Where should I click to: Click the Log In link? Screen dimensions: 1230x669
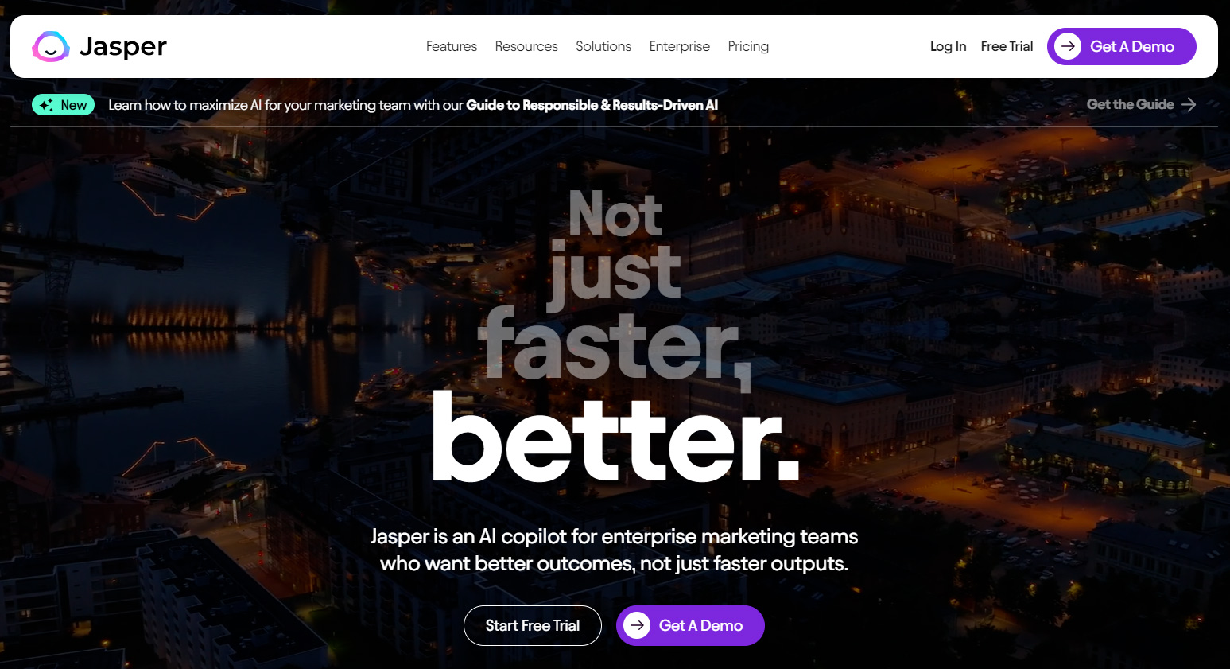click(x=948, y=46)
